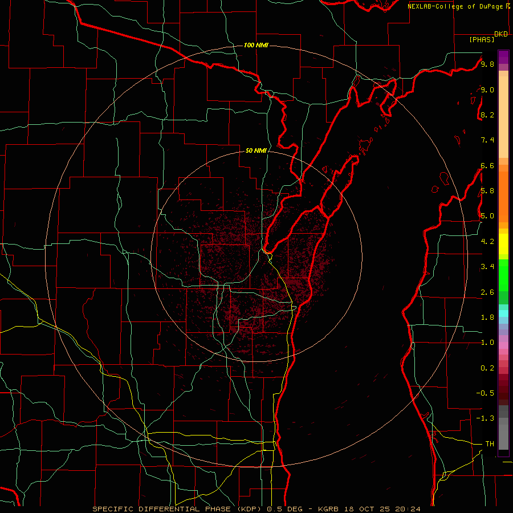
Task: Select the bright green legend swatch
Action: click(503, 275)
